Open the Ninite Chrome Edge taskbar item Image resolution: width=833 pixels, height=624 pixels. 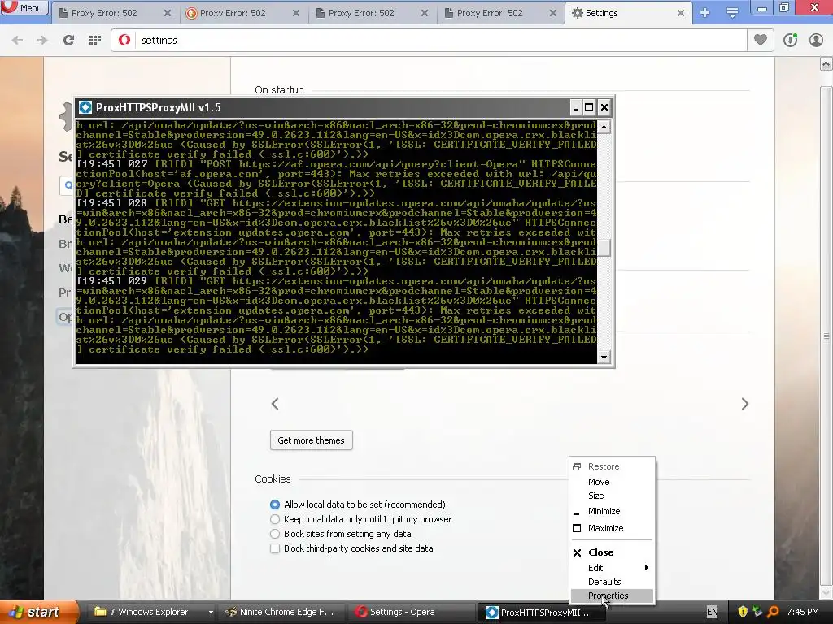point(282,612)
